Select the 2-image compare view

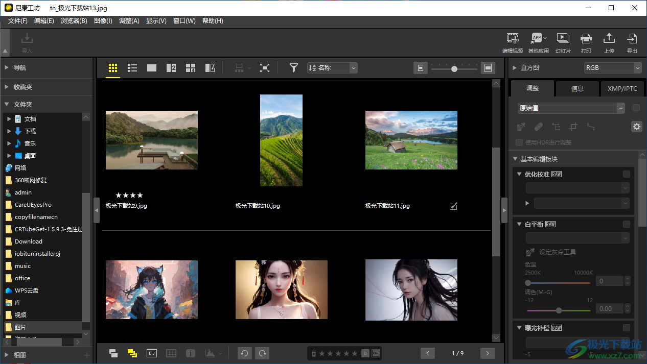(x=171, y=68)
